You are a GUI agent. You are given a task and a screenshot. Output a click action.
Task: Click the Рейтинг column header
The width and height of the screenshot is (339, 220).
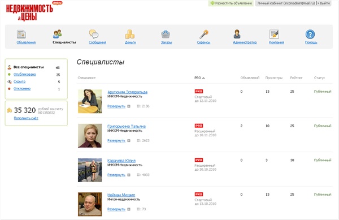click(296, 78)
